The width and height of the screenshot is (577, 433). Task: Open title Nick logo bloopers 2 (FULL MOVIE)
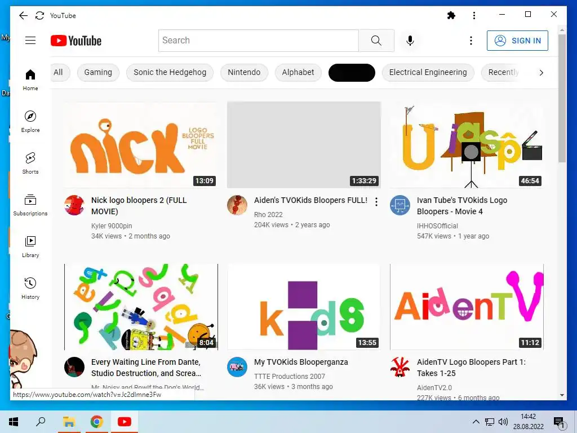pos(139,206)
